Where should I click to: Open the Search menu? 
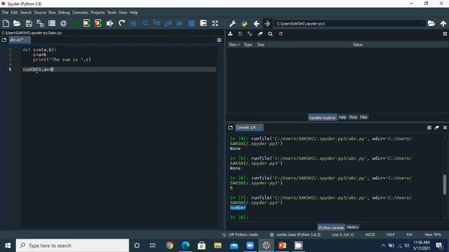coord(26,13)
